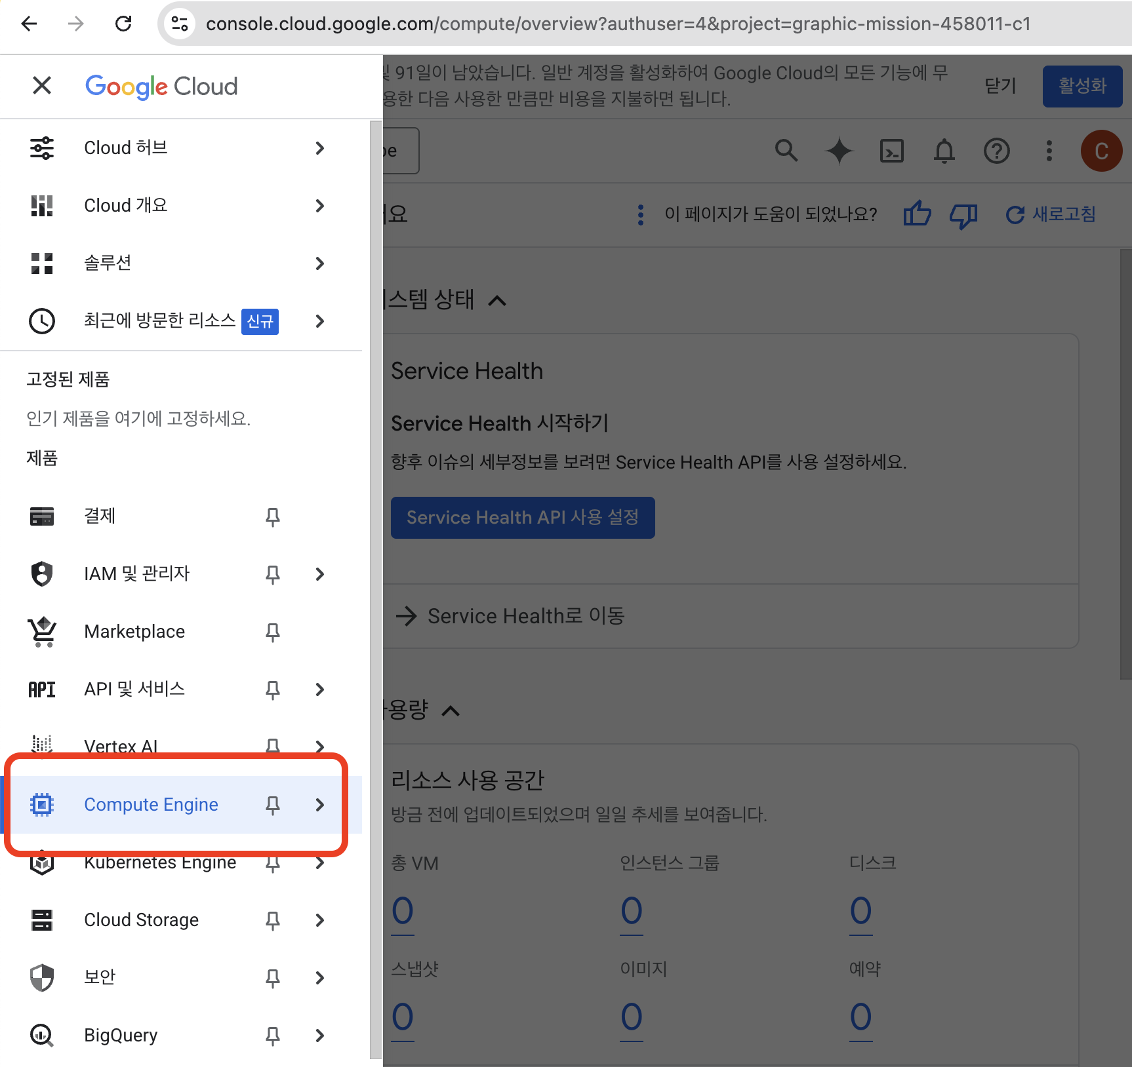The image size is (1132, 1067).
Task: Click the 활성화 button
Action: coord(1082,86)
